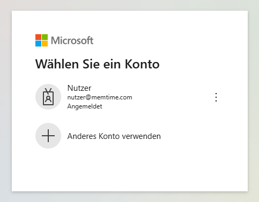Click the Wählen Sie ein Konto heading
The width and height of the screenshot is (259, 202).
point(98,64)
